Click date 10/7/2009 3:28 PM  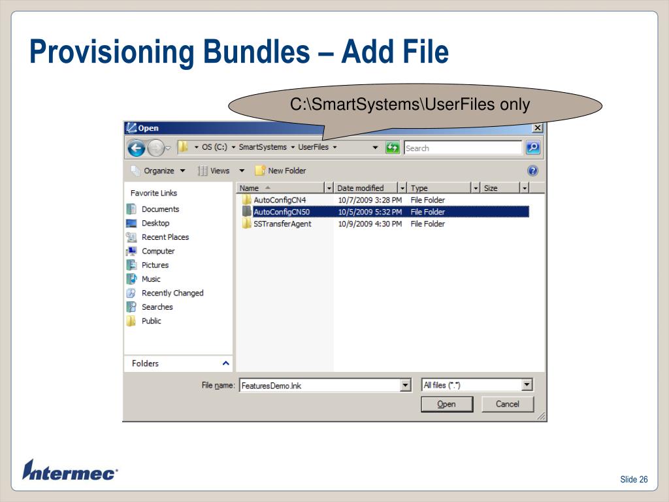click(370, 200)
